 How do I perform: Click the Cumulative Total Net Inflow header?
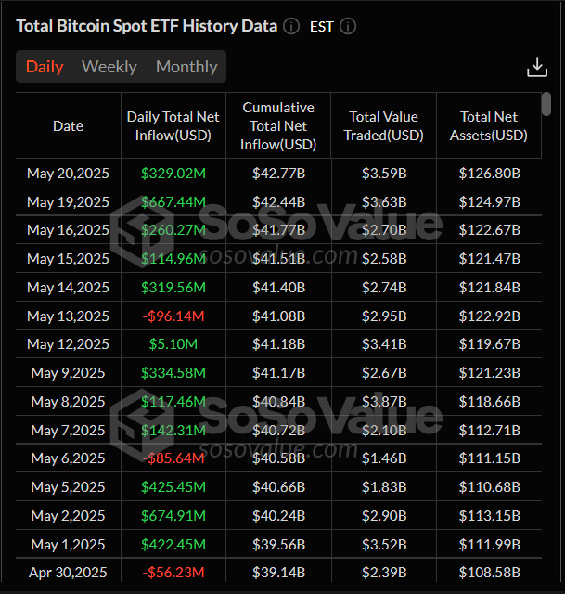pyautogui.click(x=277, y=126)
